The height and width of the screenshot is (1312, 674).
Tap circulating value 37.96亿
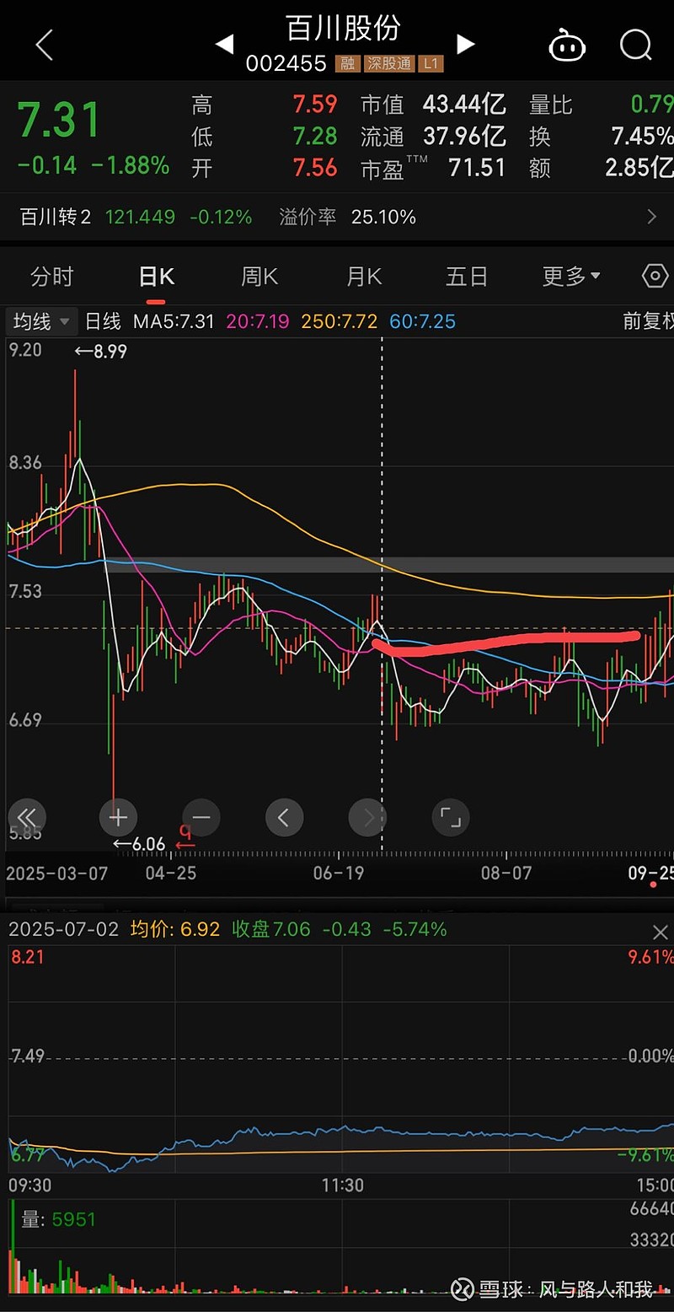click(x=464, y=136)
